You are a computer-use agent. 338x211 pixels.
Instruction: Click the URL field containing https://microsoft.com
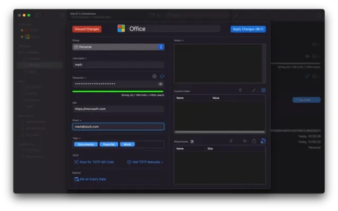click(x=118, y=109)
